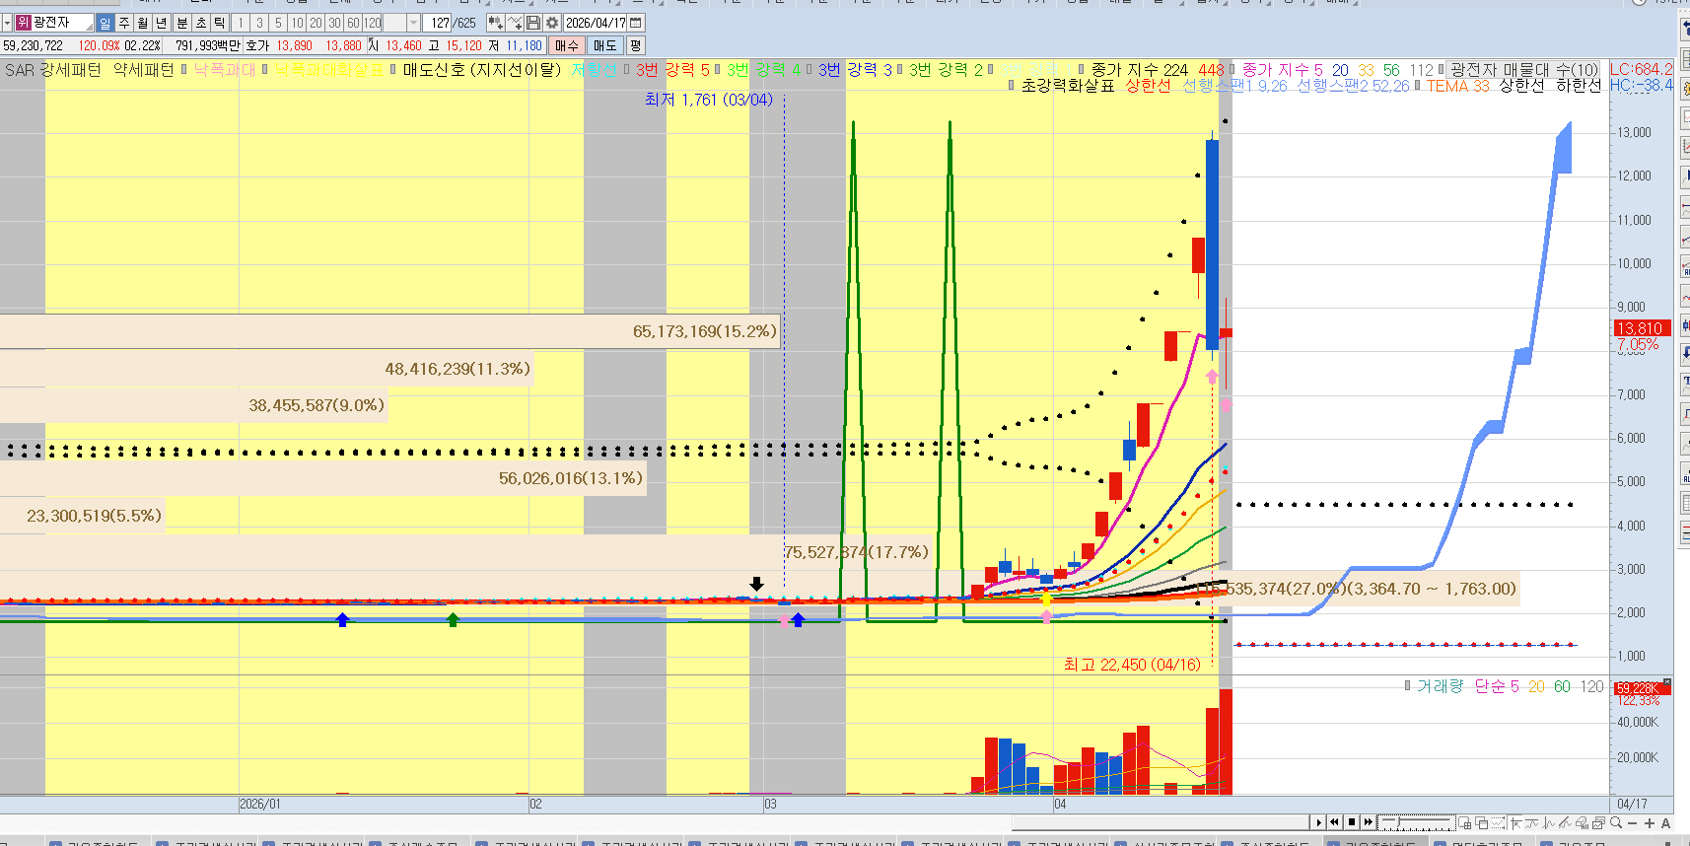Select the tick (틱) period button
This screenshot has height=846, width=1690.
[220, 23]
